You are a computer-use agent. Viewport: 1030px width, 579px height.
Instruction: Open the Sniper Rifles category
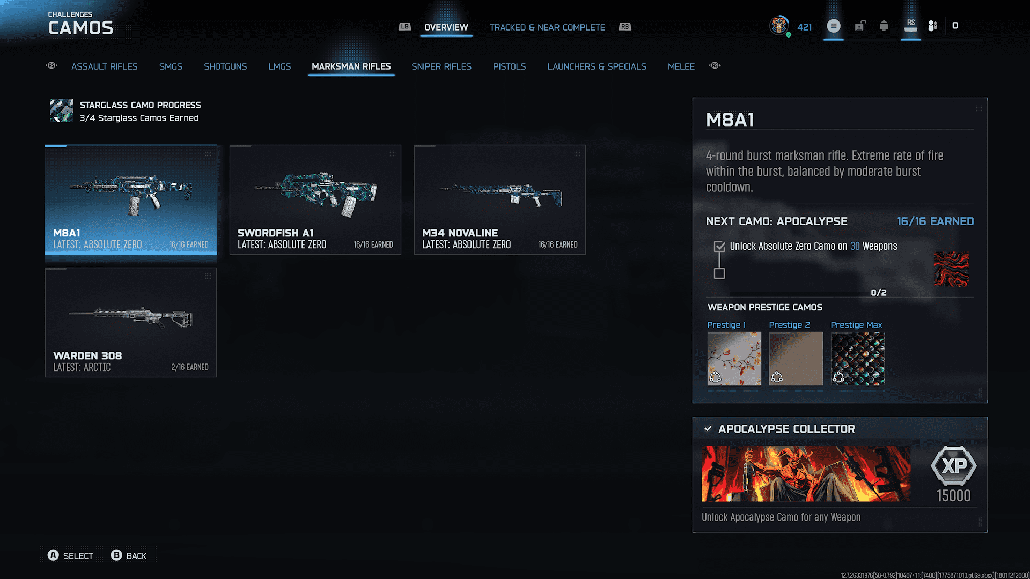pyautogui.click(x=441, y=66)
